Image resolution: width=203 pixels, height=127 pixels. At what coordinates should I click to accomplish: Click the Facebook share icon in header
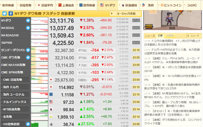tap(11, 13)
